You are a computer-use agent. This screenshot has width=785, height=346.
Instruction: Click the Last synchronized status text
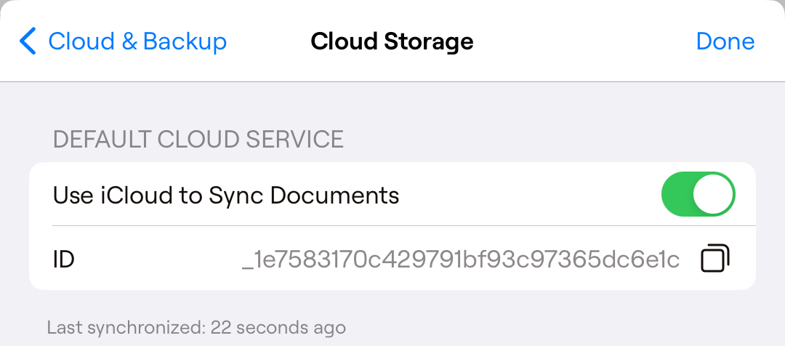coord(196,328)
